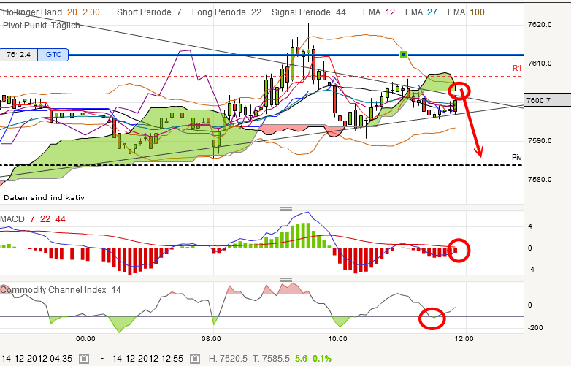The width and height of the screenshot is (571, 366).
Task: Click the 7580.0 price axis label
Action: 540,179
